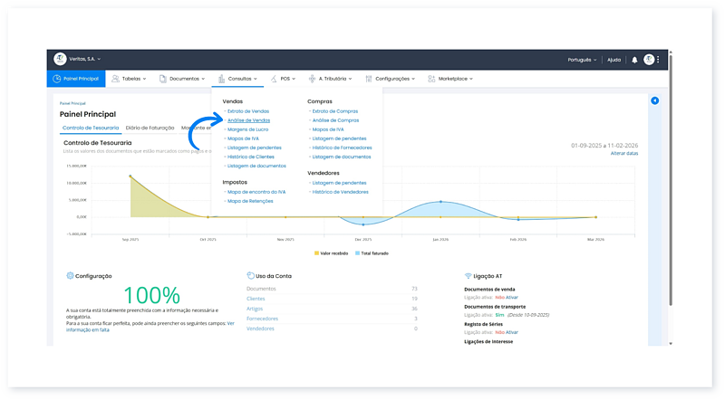Click the Ligação AT wifi icon
This screenshot has width=725, height=400.
468,275
